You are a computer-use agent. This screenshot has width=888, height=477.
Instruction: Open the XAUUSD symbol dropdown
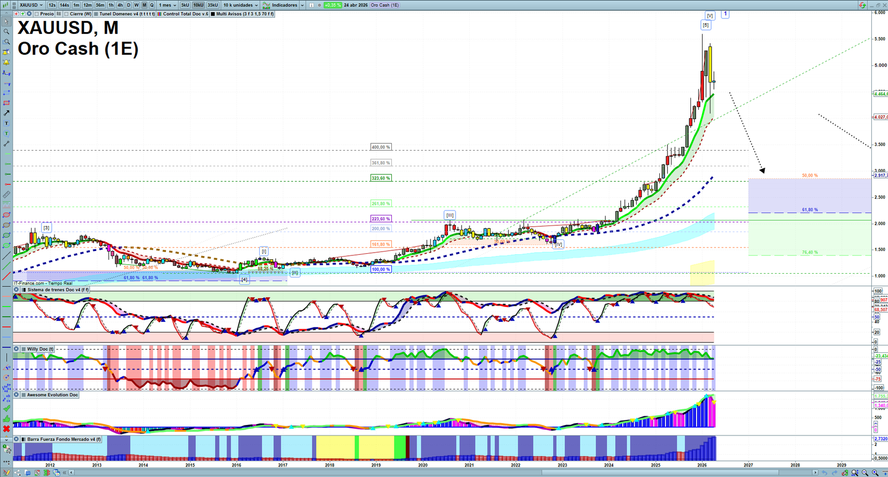point(31,5)
